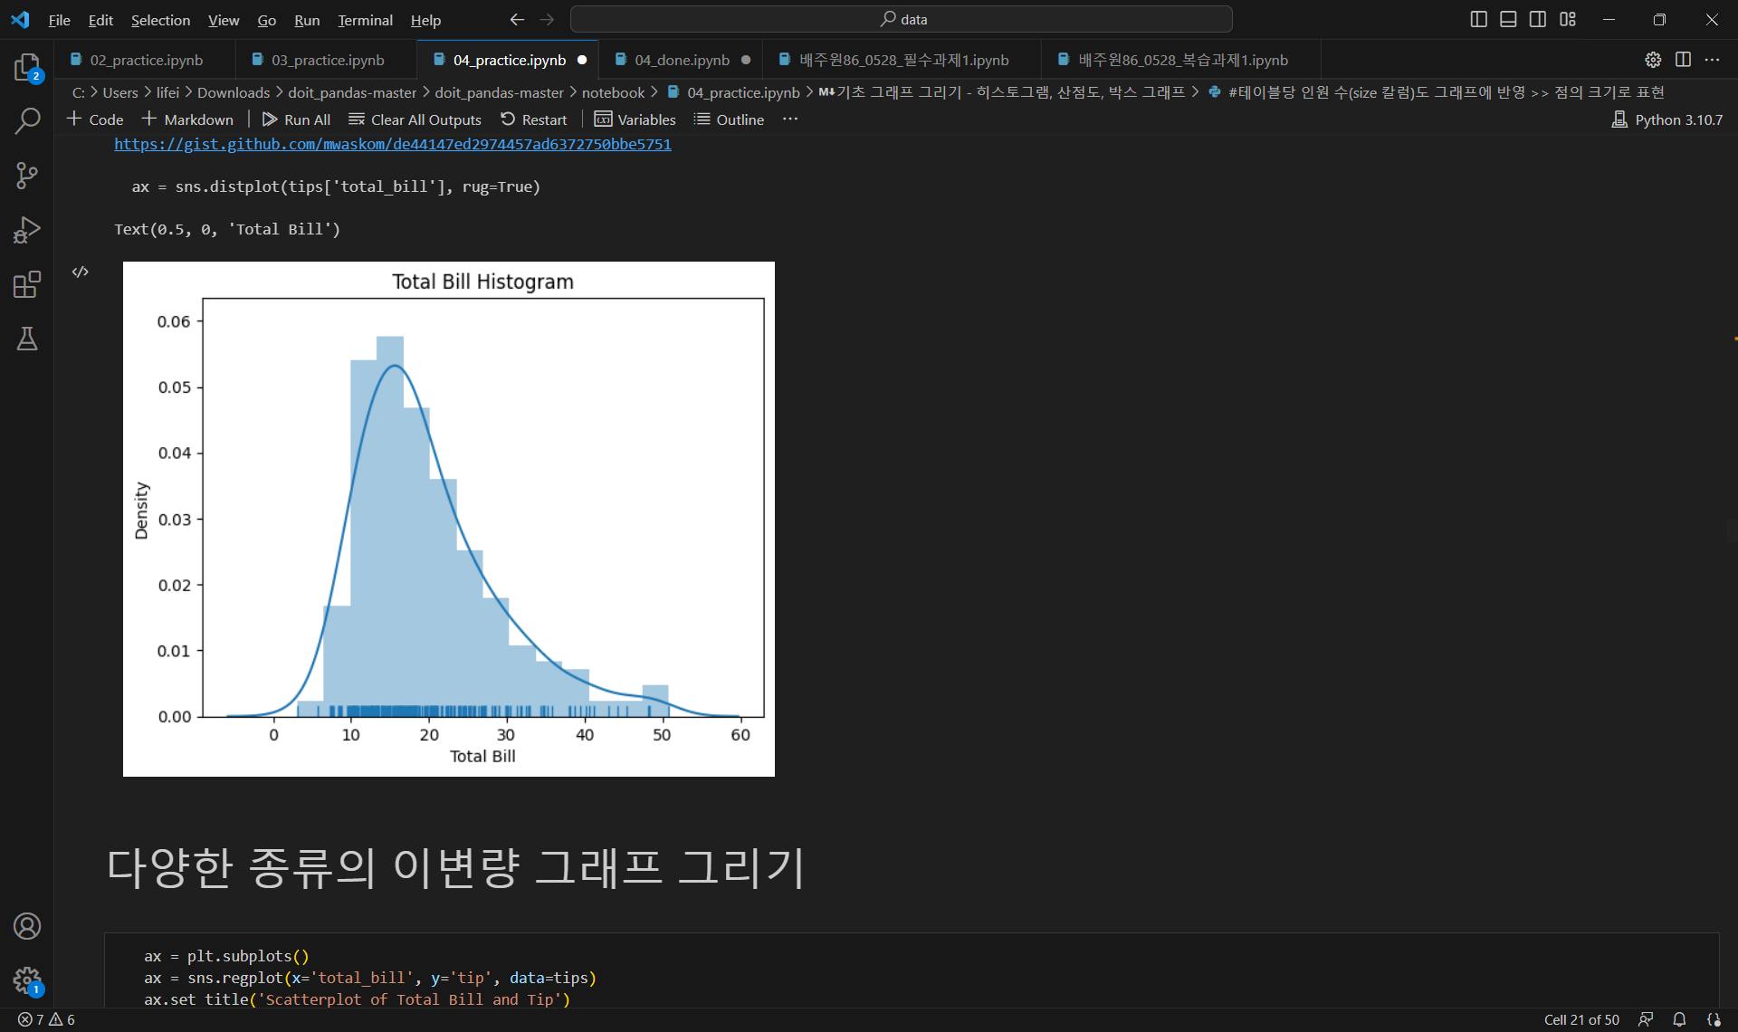The height and width of the screenshot is (1032, 1738).
Task: Toggle the bottom panel layout button
Action: [x=1508, y=19]
